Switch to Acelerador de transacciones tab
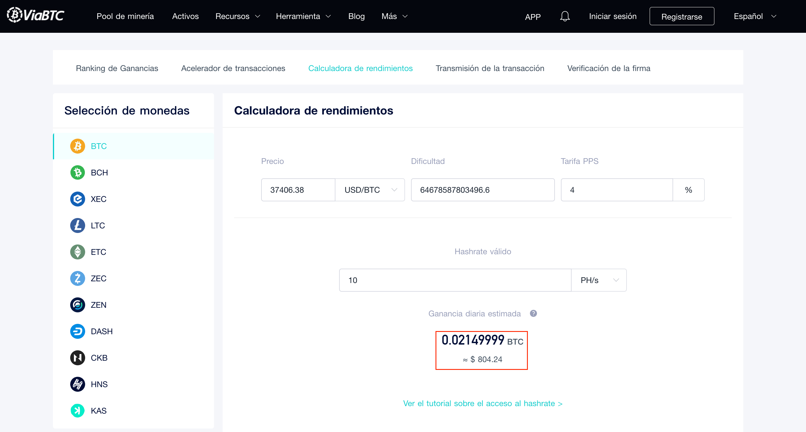Image resolution: width=806 pixels, height=432 pixels. (x=233, y=68)
